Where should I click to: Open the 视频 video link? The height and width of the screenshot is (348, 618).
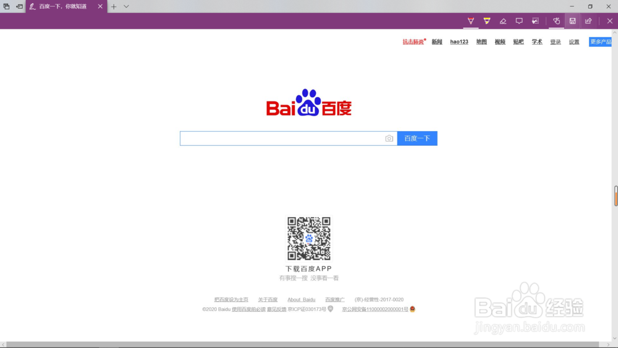pos(500,42)
